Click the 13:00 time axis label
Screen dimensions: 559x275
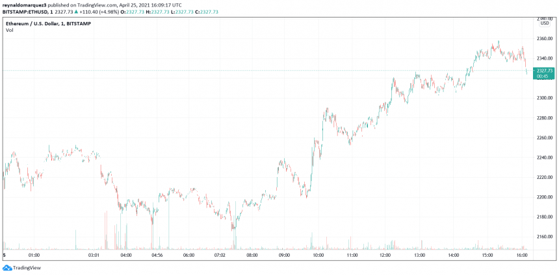(420, 256)
